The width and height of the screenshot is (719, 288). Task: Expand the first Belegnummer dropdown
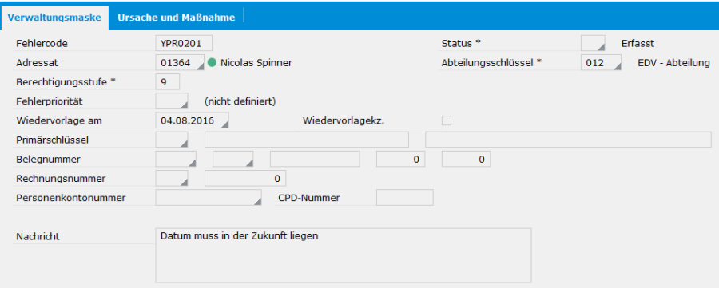tap(176, 160)
